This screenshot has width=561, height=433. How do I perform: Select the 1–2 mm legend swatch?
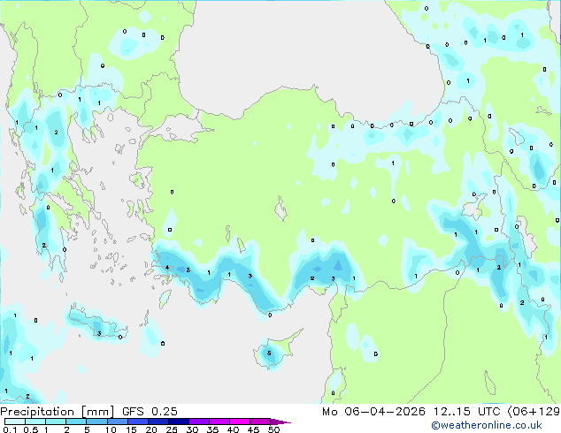click(x=56, y=422)
